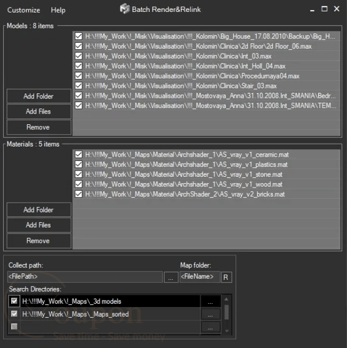Open the Customize menu
This screenshot has width=347, height=348.
pos(24,10)
